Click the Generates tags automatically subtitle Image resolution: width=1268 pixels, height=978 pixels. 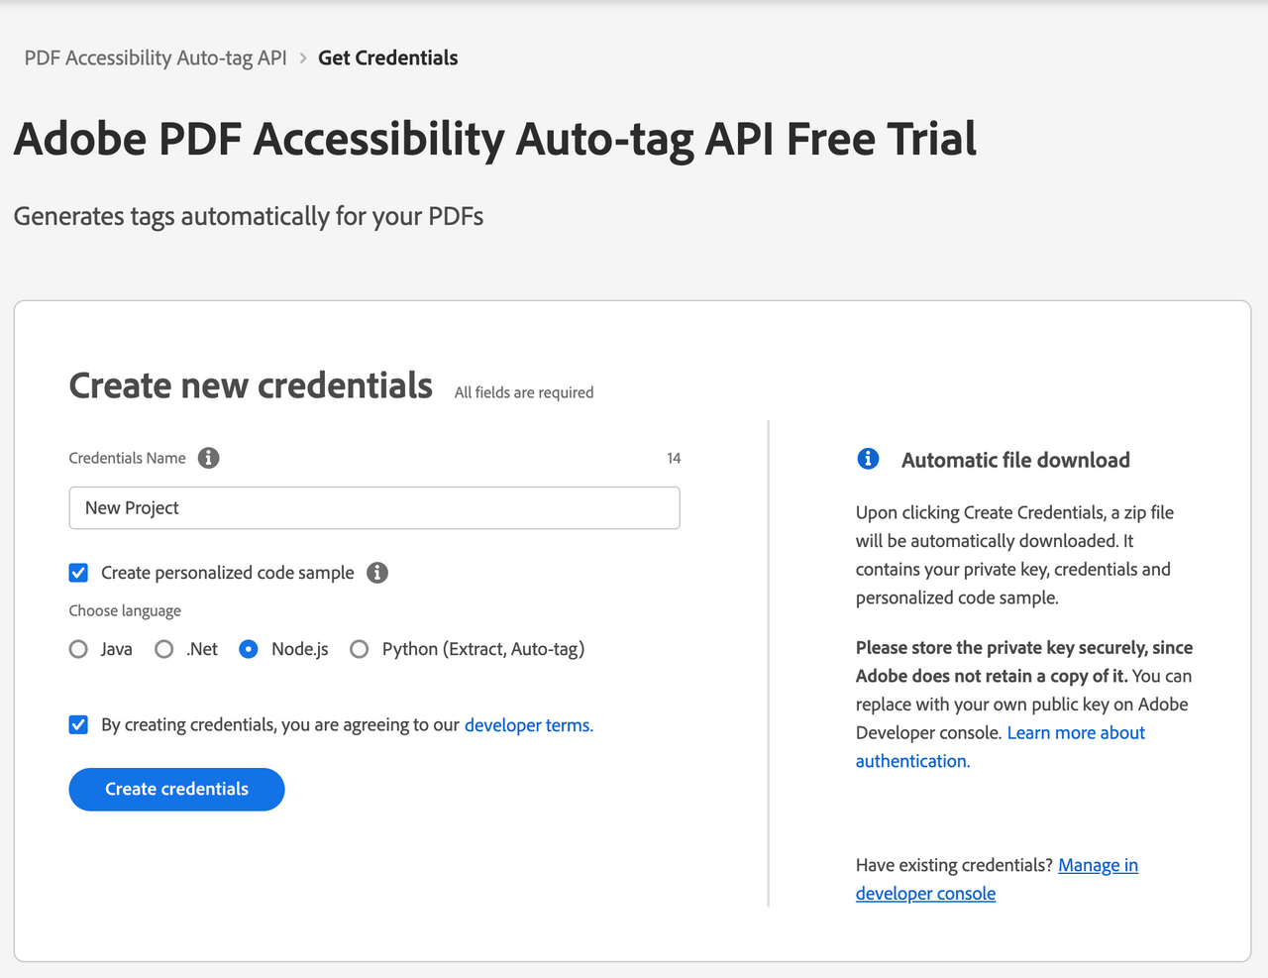(x=249, y=217)
